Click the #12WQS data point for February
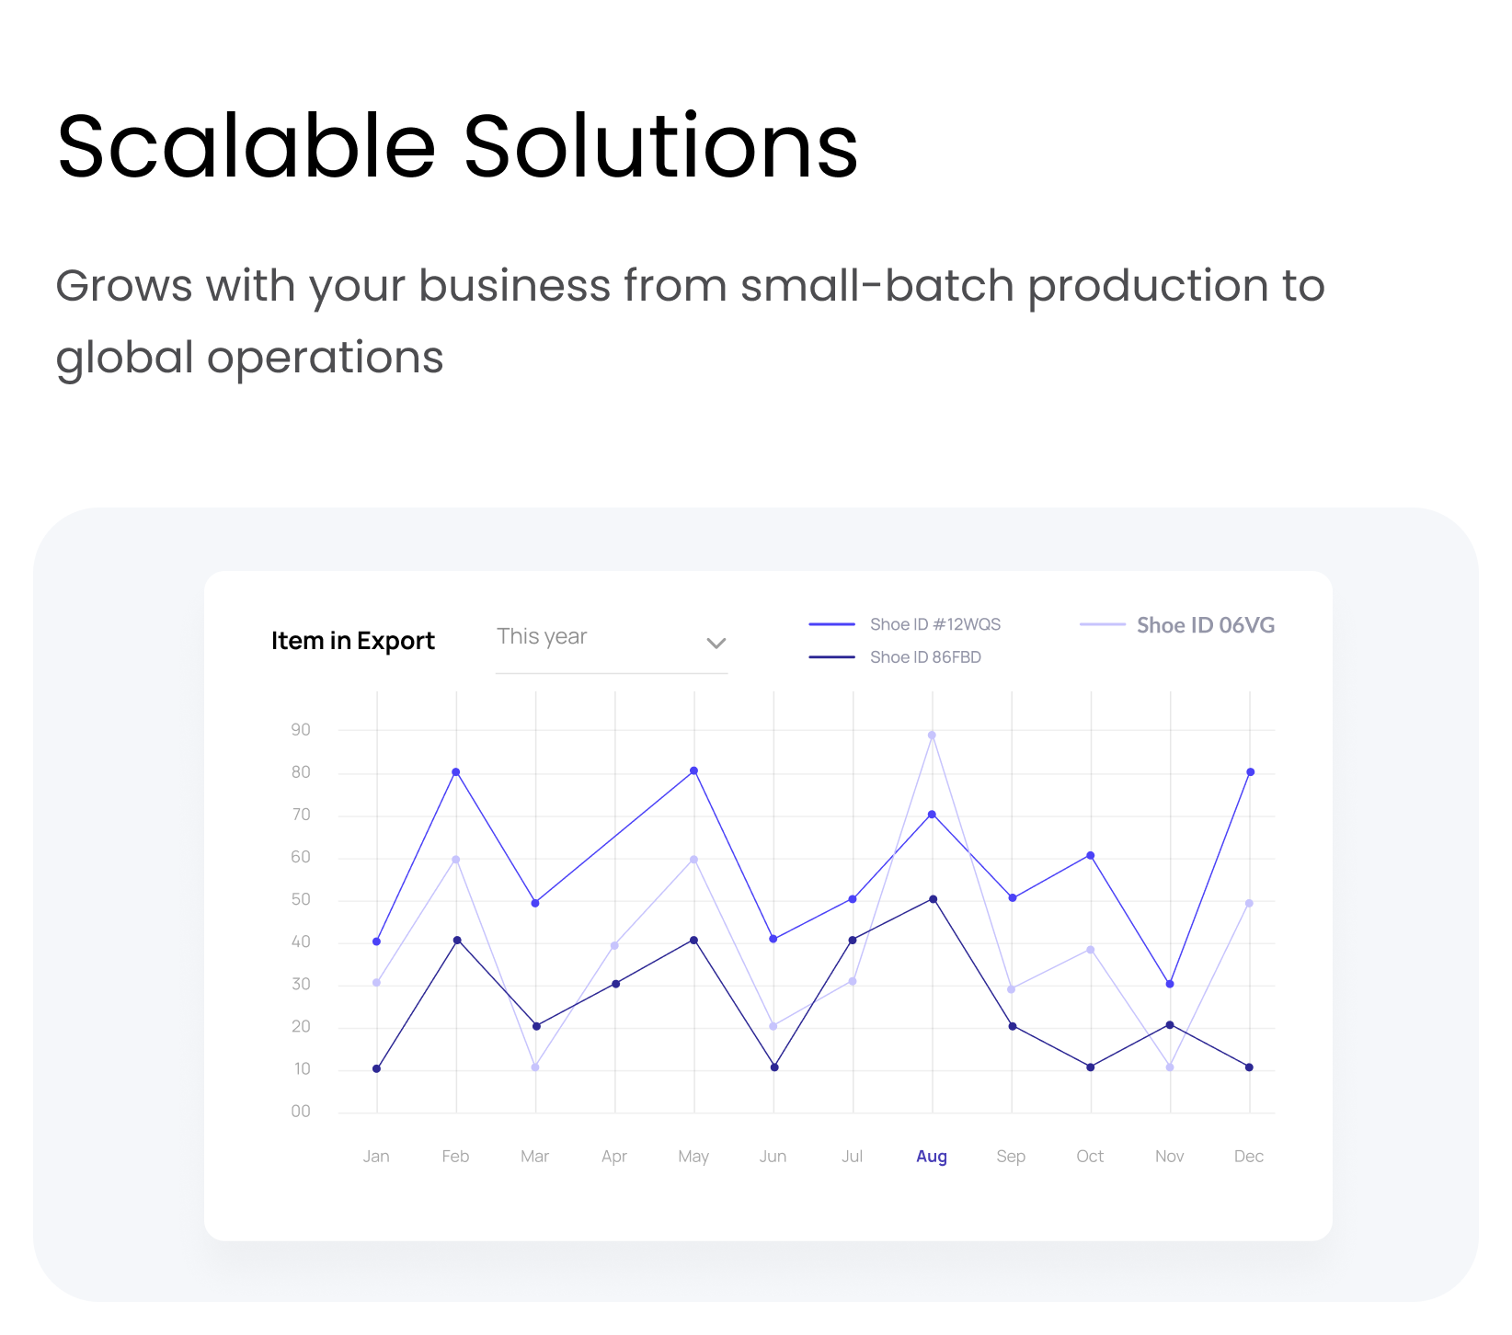This screenshot has width=1512, height=1335. point(456,772)
